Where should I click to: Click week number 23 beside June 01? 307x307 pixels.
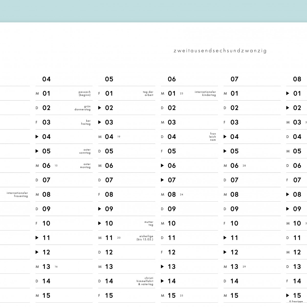tap(181, 93)
